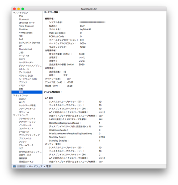The height and width of the screenshot is (185, 178).
Task: Open the Wi-Fi network entry
Action: (22, 102)
